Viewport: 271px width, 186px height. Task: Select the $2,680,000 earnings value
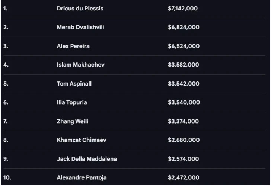coord(184,140)
